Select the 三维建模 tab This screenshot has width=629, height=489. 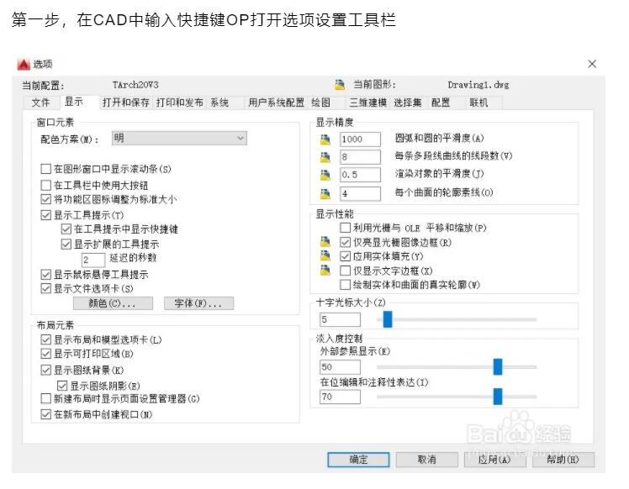coord(367,103)
